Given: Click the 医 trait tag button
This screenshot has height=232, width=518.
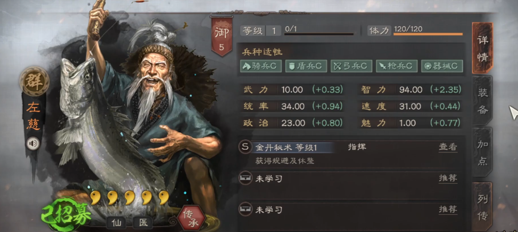Looking at the screenshot, I should 143,223.
